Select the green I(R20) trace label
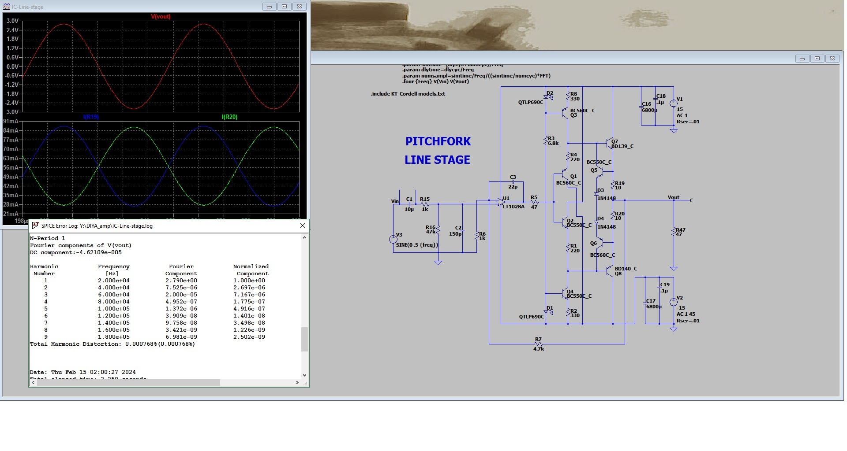The image size is (847, 451). coord(229,117)
